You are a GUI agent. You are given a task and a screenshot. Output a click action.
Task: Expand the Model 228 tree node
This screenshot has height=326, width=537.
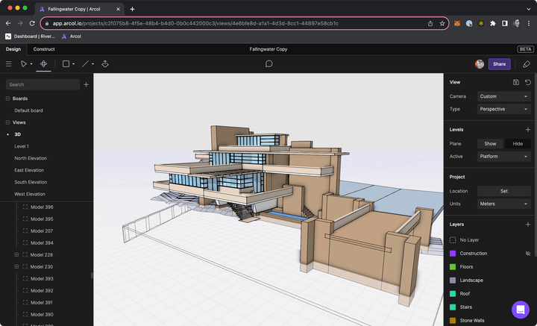click(x=16, y=255)
